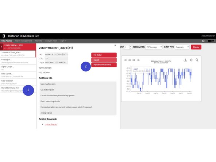
Task: Click Clear selection in the sidebar
Action: 18,82
